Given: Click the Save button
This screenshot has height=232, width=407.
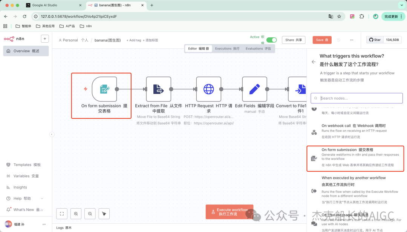Looking at the screenshot, I should [322, 40].
